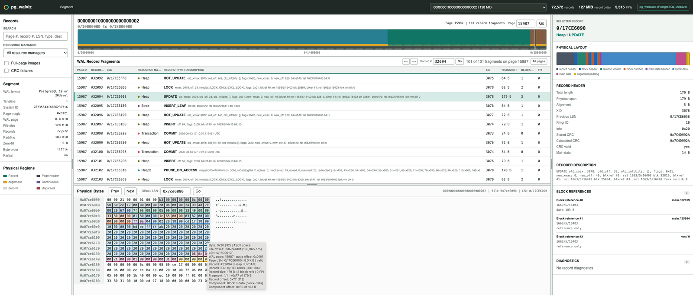Enable the CRC failures checkbox
Screen dimensions: 693x295
[6, 71]
